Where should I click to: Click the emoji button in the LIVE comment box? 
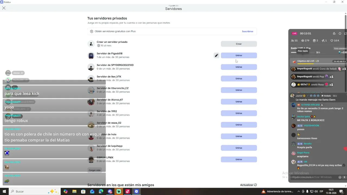(340, 177)
